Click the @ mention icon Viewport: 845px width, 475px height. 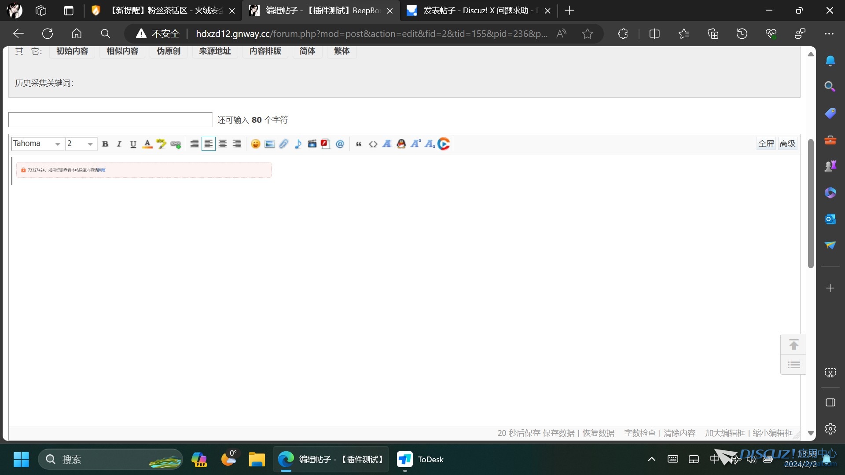pyautogui.click(x=340, y=144)
